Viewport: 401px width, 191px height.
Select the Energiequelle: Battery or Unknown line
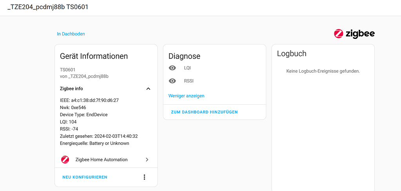click(x=94, y=144)
